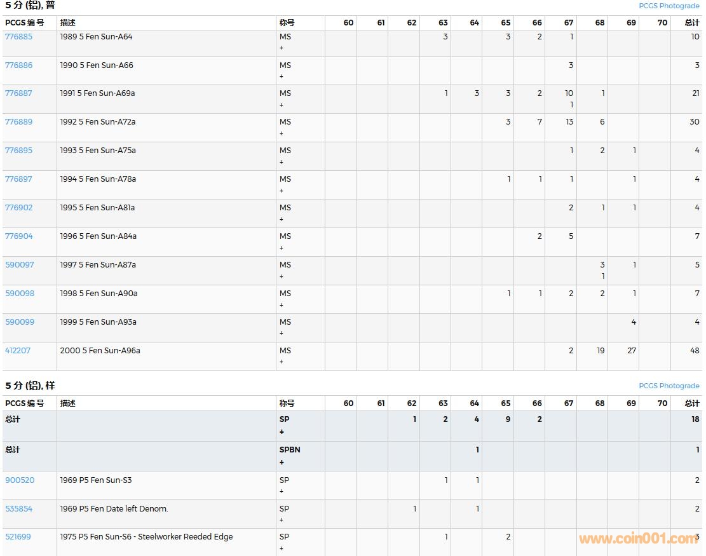Open the 776889 entry for 1992 5 Fen
Image resolution: width=706 pixels, height=556 pixels.
pyautogui.click(x=18, y=122)
